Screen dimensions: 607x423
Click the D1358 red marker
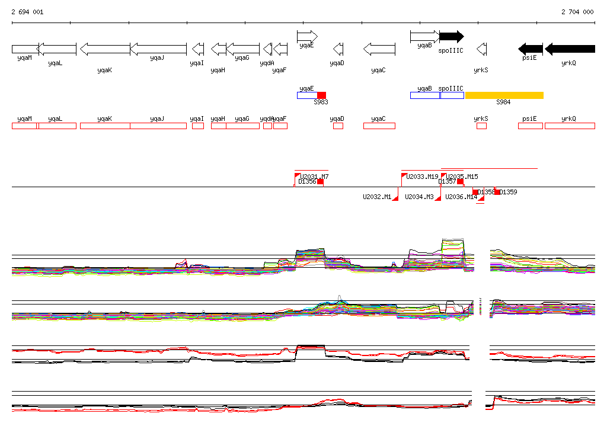tap(475, 192)
